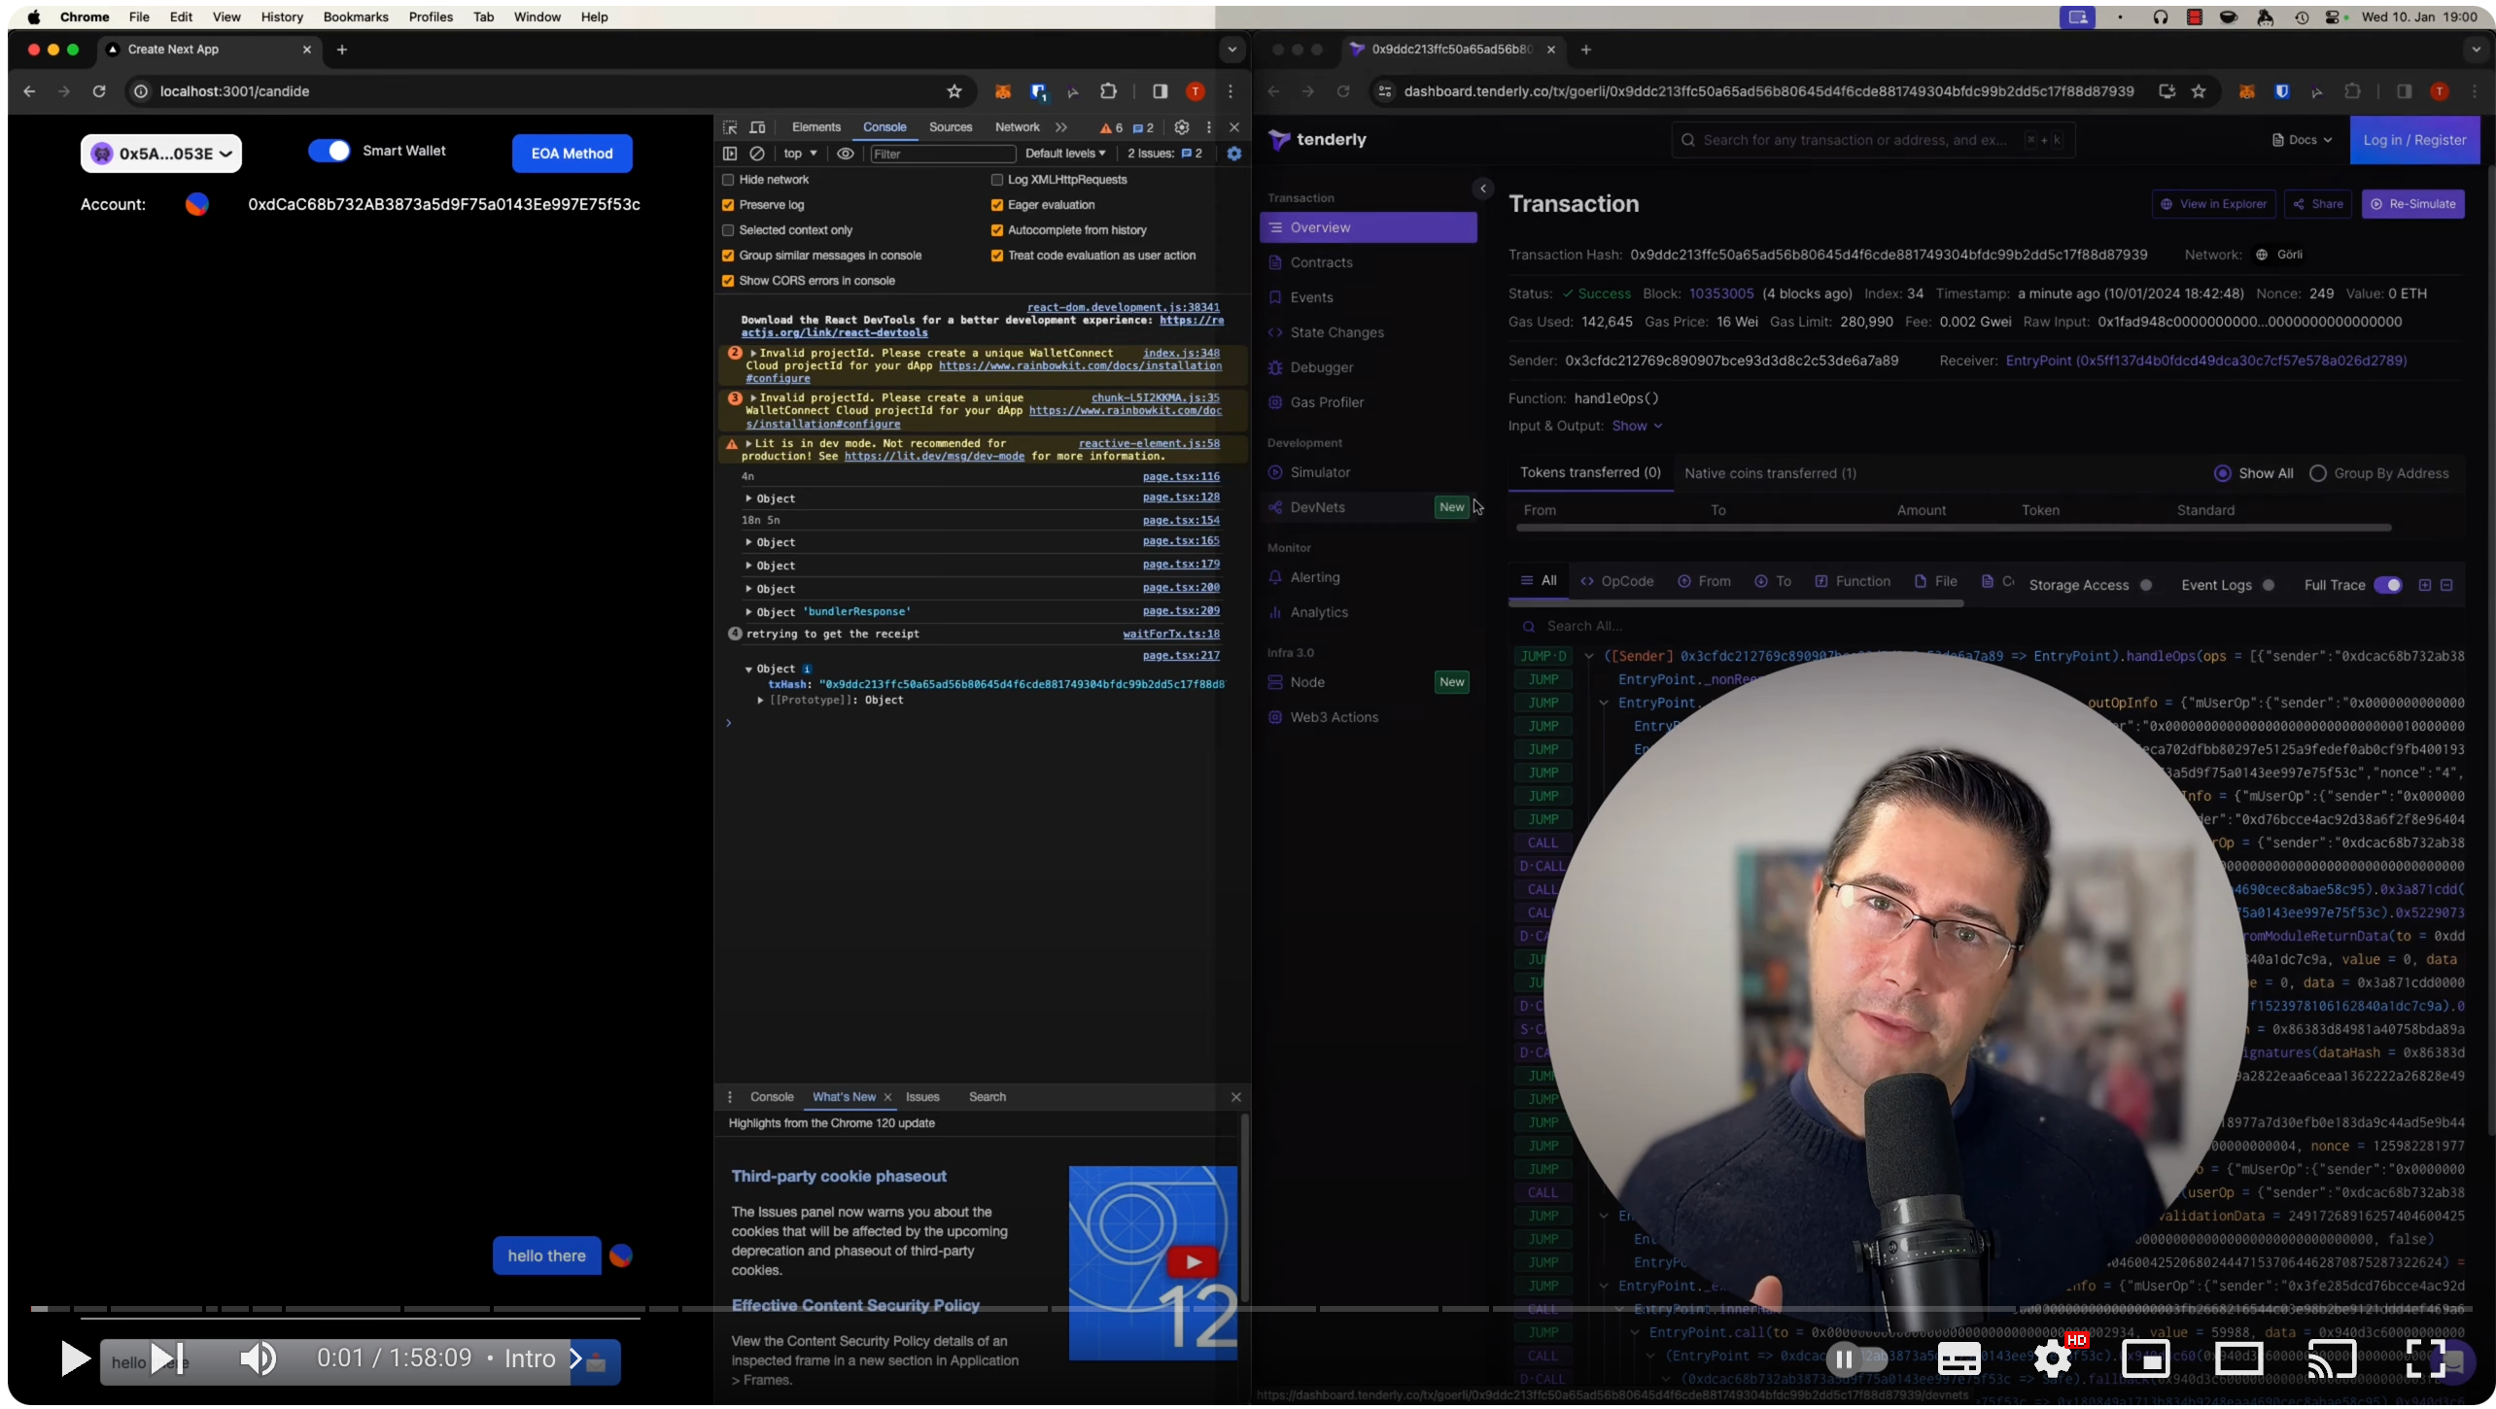Select the Group By Address radio button

pos(2318,473)
